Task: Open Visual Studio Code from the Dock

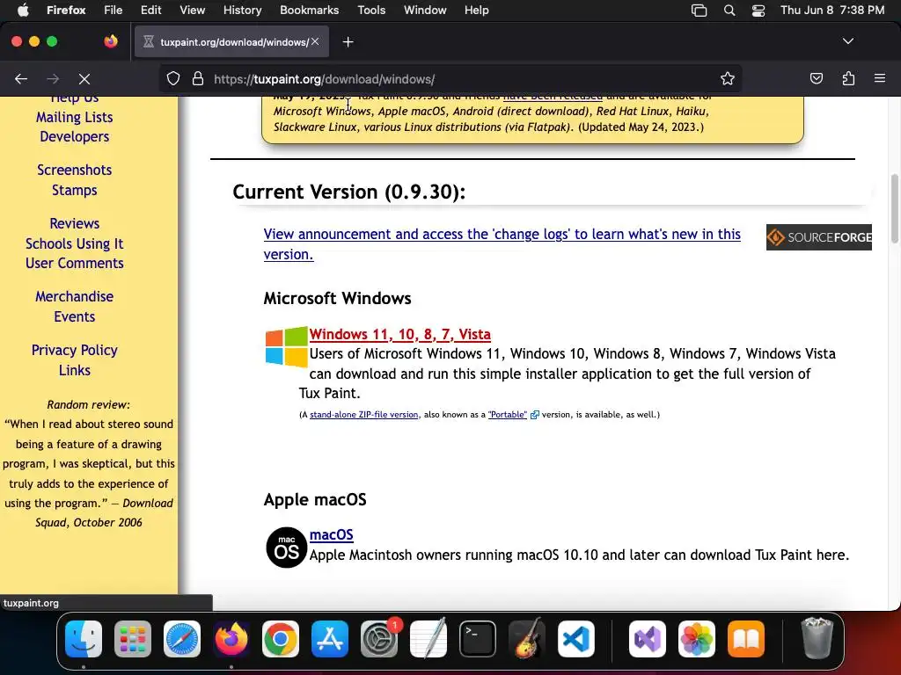Action: [x=575, y=639]
